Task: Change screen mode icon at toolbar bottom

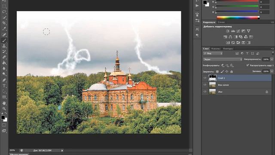Action: [4, 131]
